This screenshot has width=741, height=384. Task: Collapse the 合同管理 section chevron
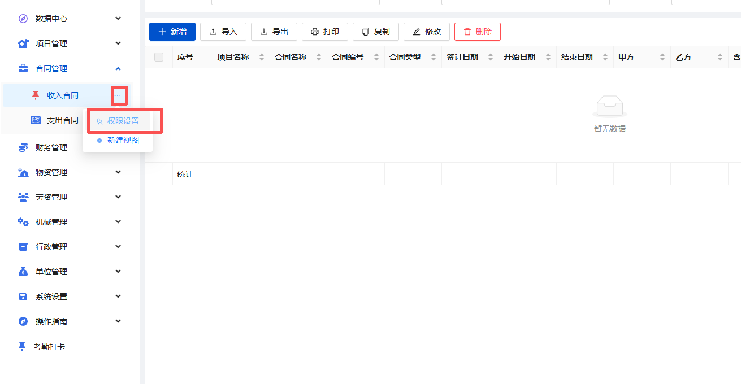click(118, 68)
